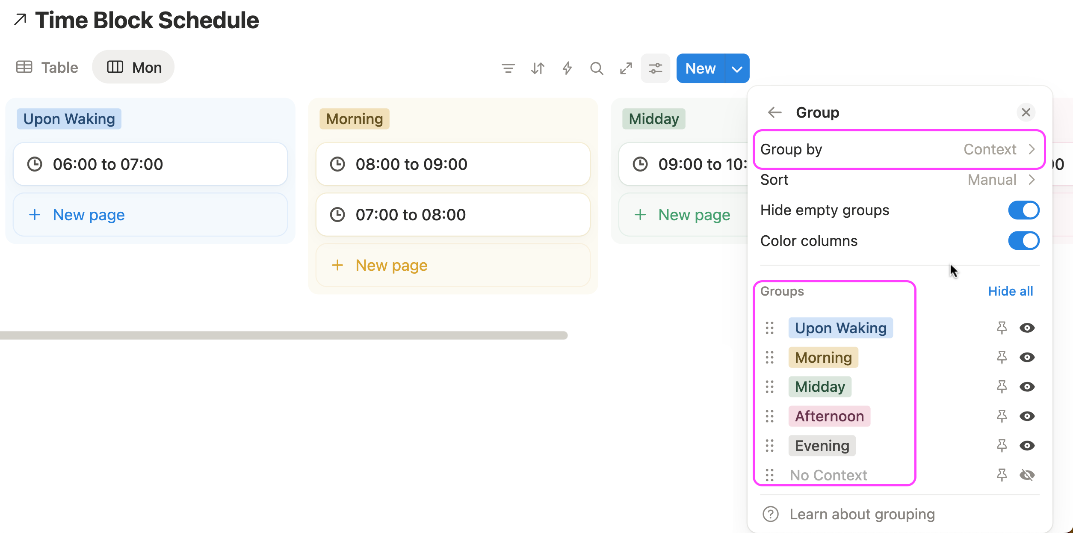Open search with magnifier icon
The image size is (1073, 533).
click(597, 68)
